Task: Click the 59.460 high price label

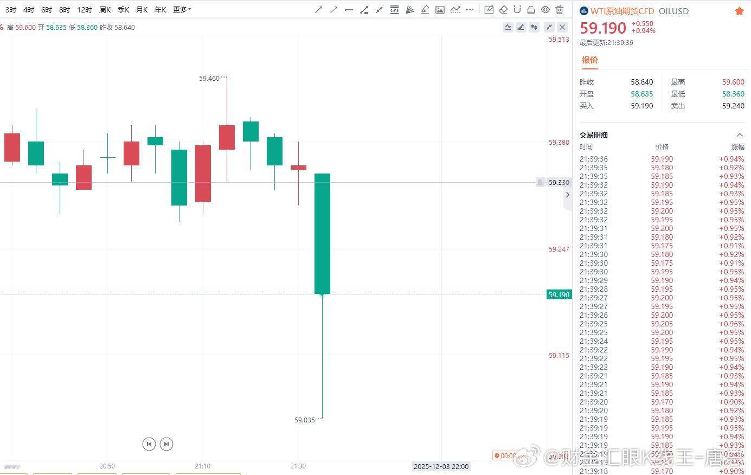Action: click(x=209, y=79)
